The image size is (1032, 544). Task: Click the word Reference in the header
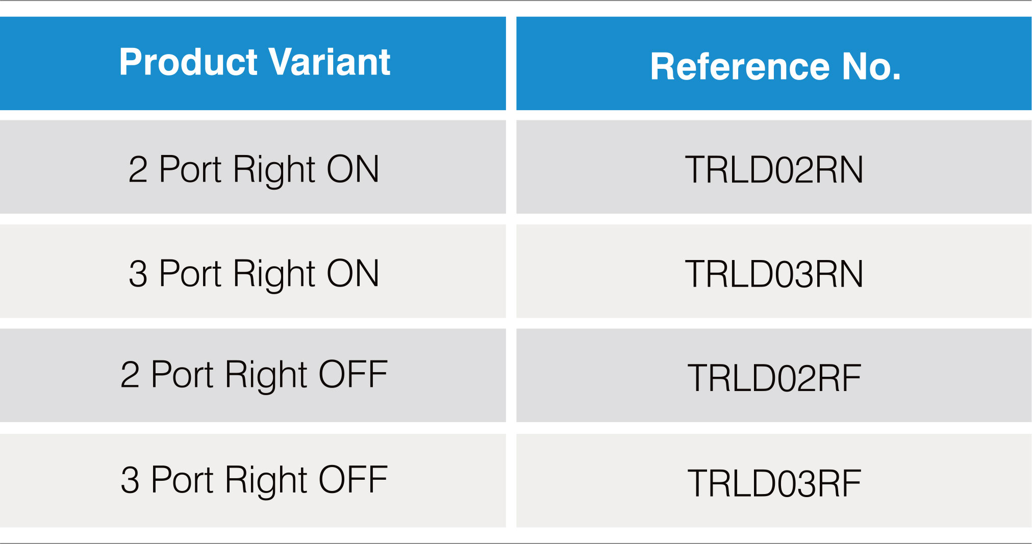click(740, 66)
